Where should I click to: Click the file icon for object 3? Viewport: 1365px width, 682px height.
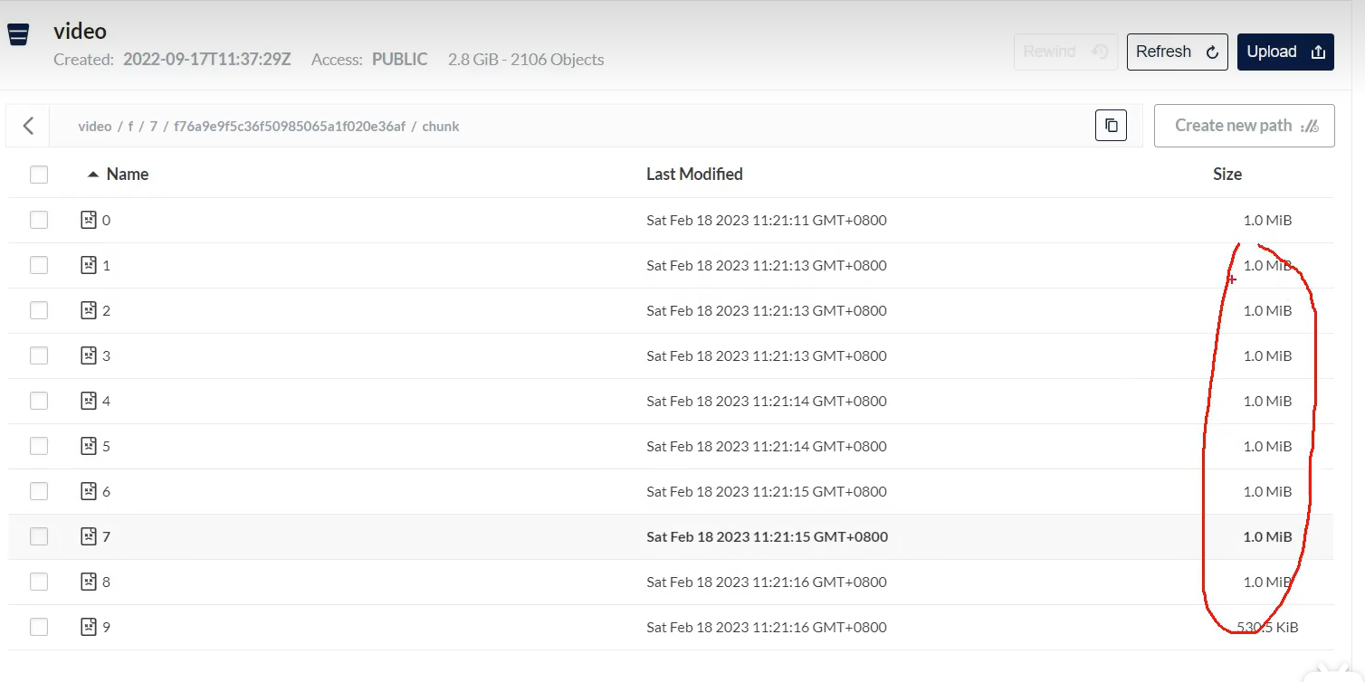pos(89,355)
